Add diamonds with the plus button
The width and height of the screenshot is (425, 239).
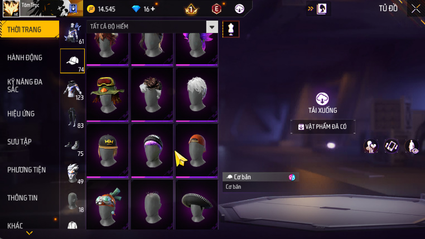click(x=153, y=9)
